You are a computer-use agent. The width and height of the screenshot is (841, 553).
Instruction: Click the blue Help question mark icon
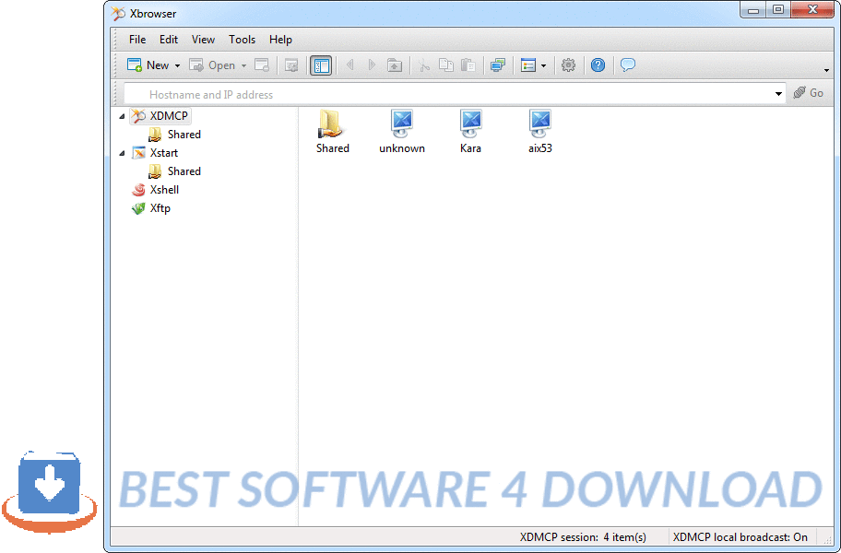(x=598, y=65)
